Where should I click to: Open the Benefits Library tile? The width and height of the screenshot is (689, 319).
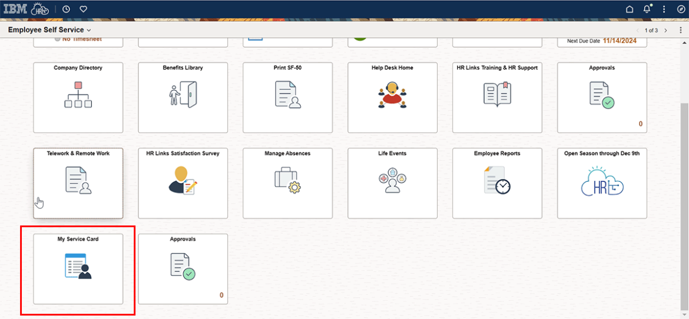[183, 97]
